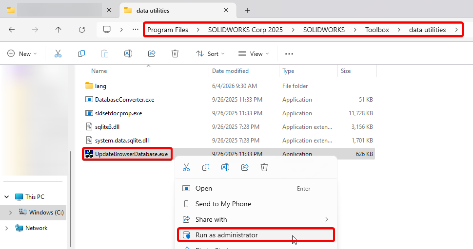This screenshot has height=249, width=473.
Task: Choose Share with in context menu
Action: (x=256, y=219)
